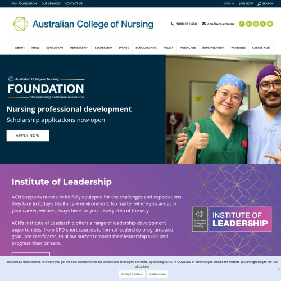Open the Career Hub nav item
The height and width of the screenshot is (281, 281).
pyautogui.click(x=261, y=48)
